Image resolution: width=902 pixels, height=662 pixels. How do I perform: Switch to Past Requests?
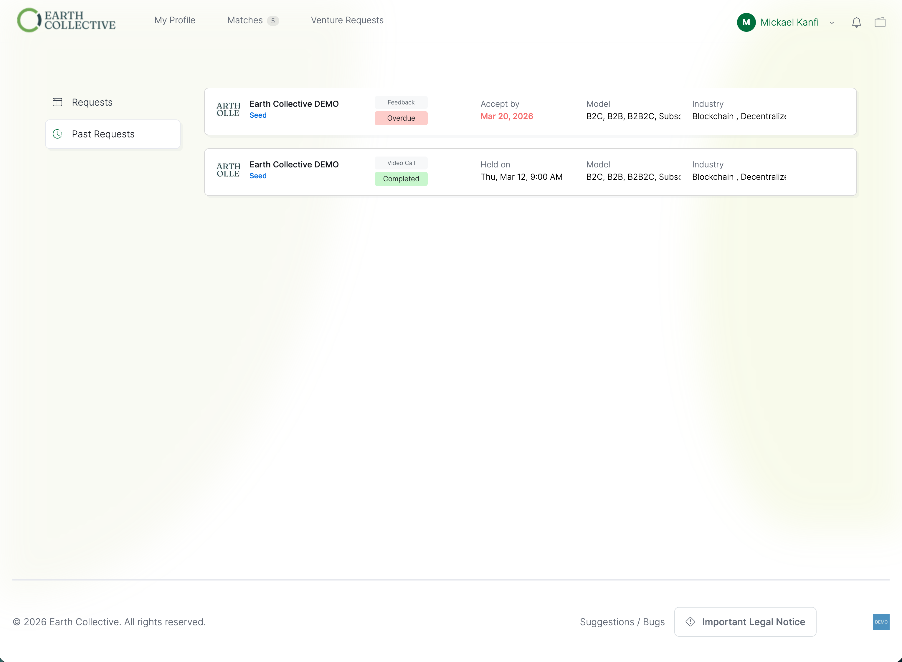click(x=103, y=134)
